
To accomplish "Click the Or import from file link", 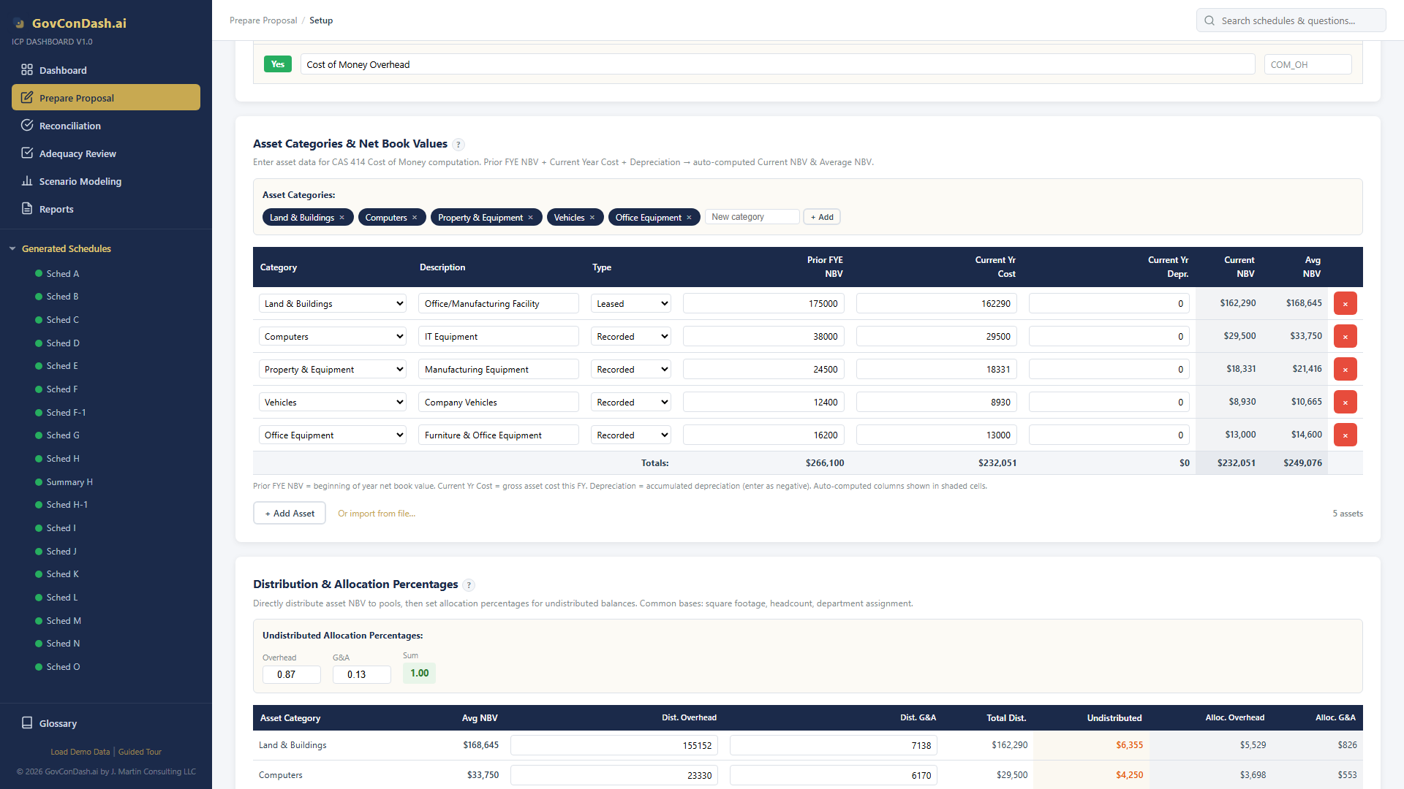I will 376,513.
